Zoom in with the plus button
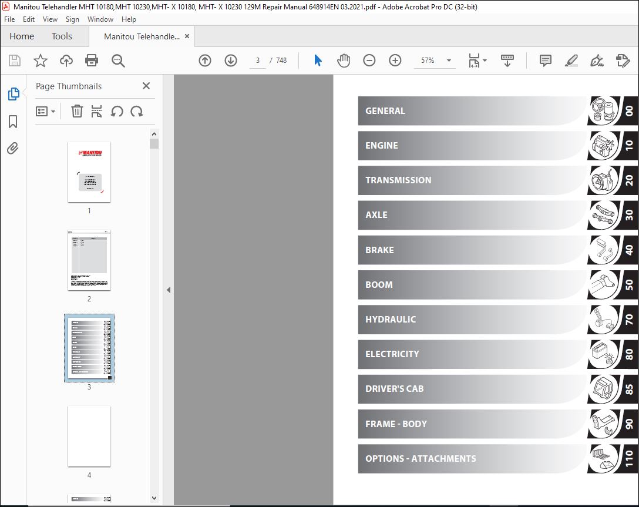The image size is (639, 507). 395,61
